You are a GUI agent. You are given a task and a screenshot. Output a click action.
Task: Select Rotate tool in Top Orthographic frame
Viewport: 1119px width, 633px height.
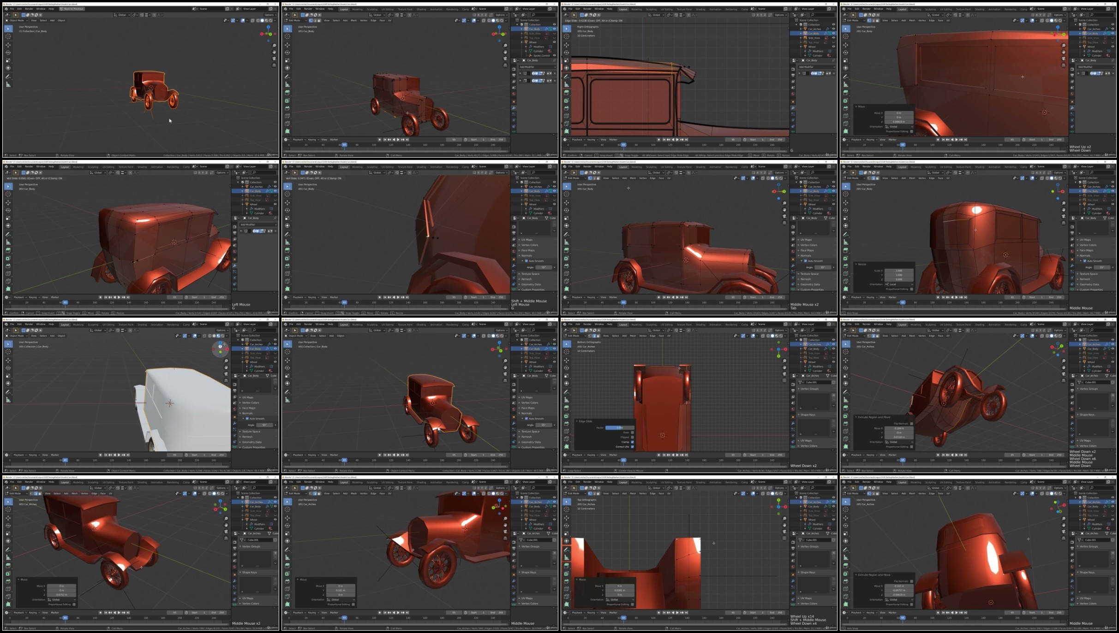pos(566,526)
